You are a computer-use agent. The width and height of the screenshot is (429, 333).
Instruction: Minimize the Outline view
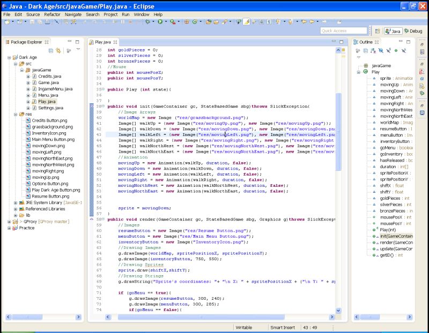(x=401, y=41)
